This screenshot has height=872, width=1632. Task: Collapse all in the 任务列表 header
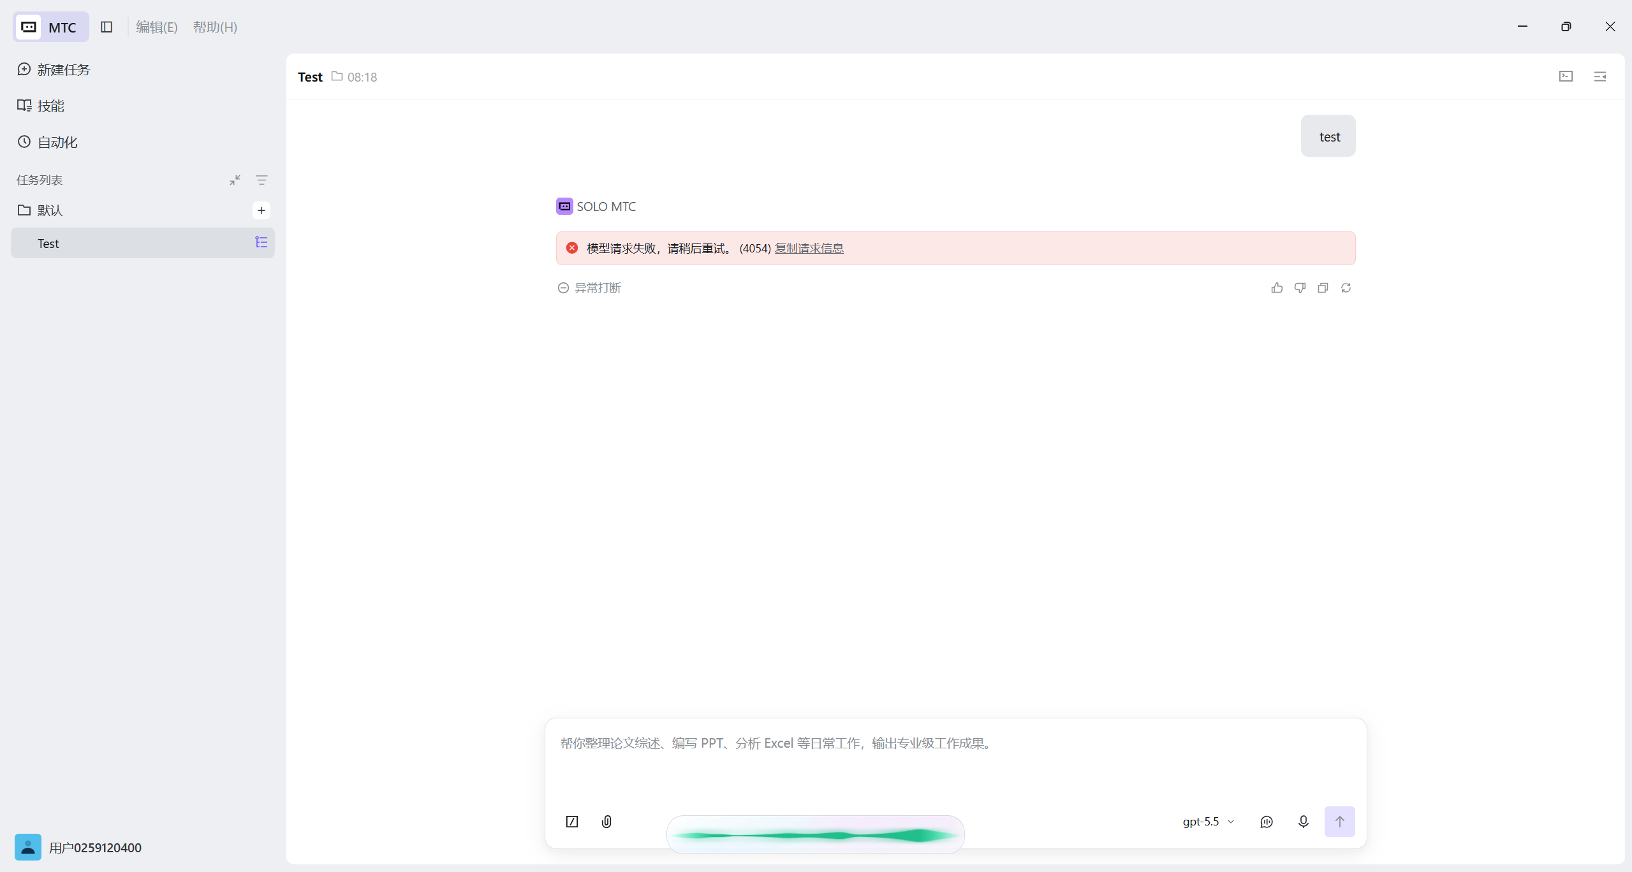(x=235, y=180)
